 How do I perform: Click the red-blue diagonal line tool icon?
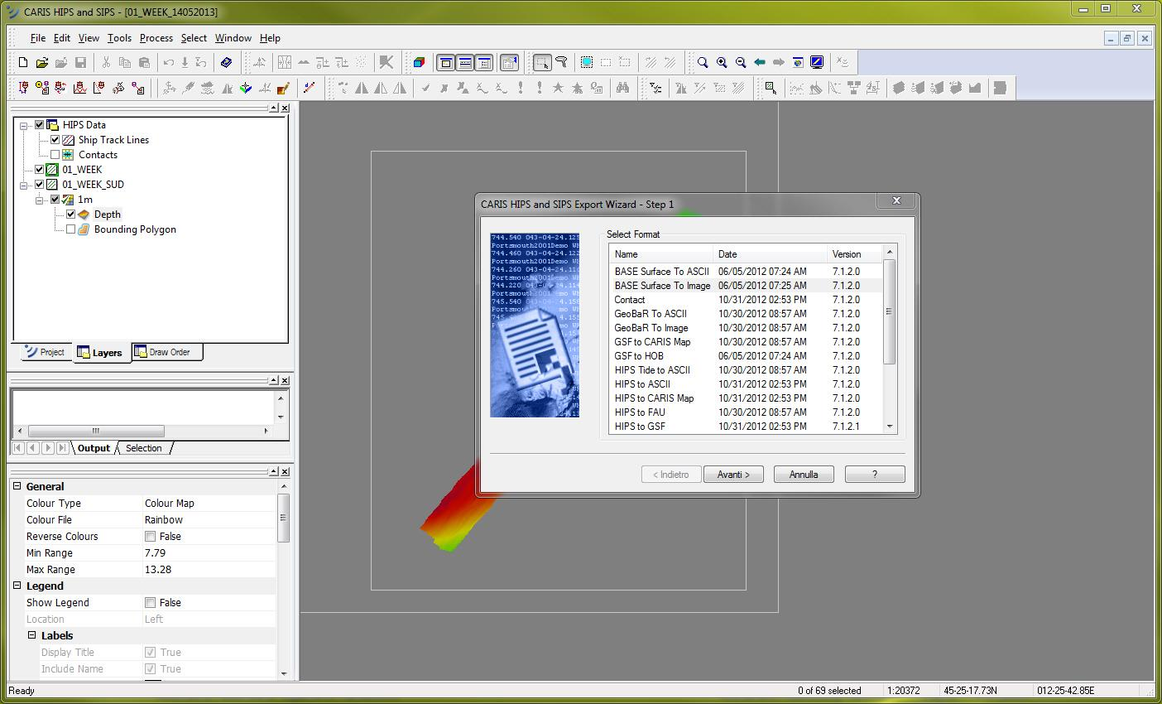click(x=310, y=88)
